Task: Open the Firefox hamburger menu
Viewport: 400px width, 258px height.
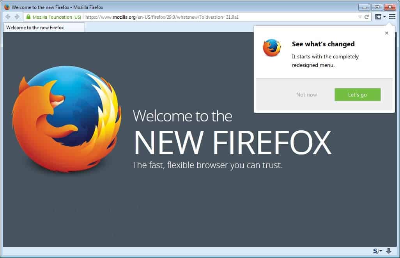Action: point(392,17)
